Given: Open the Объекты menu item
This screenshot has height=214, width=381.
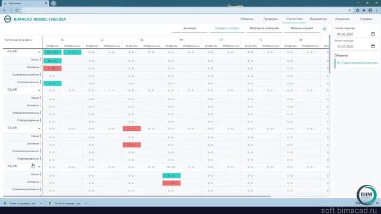Looking at the screenshot, I should click(x=246, y=19).
